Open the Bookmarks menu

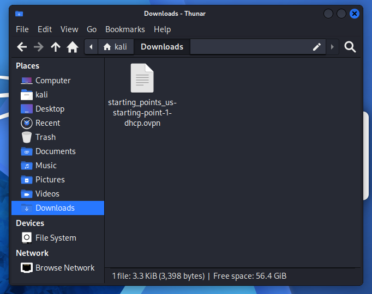[125, 29]
